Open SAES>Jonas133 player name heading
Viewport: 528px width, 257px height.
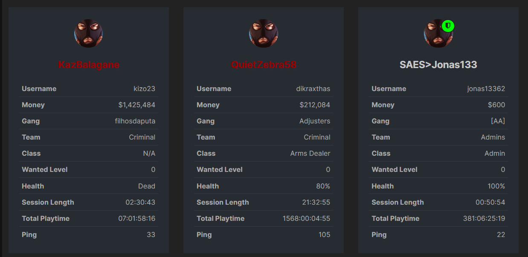tap(438, 65)
